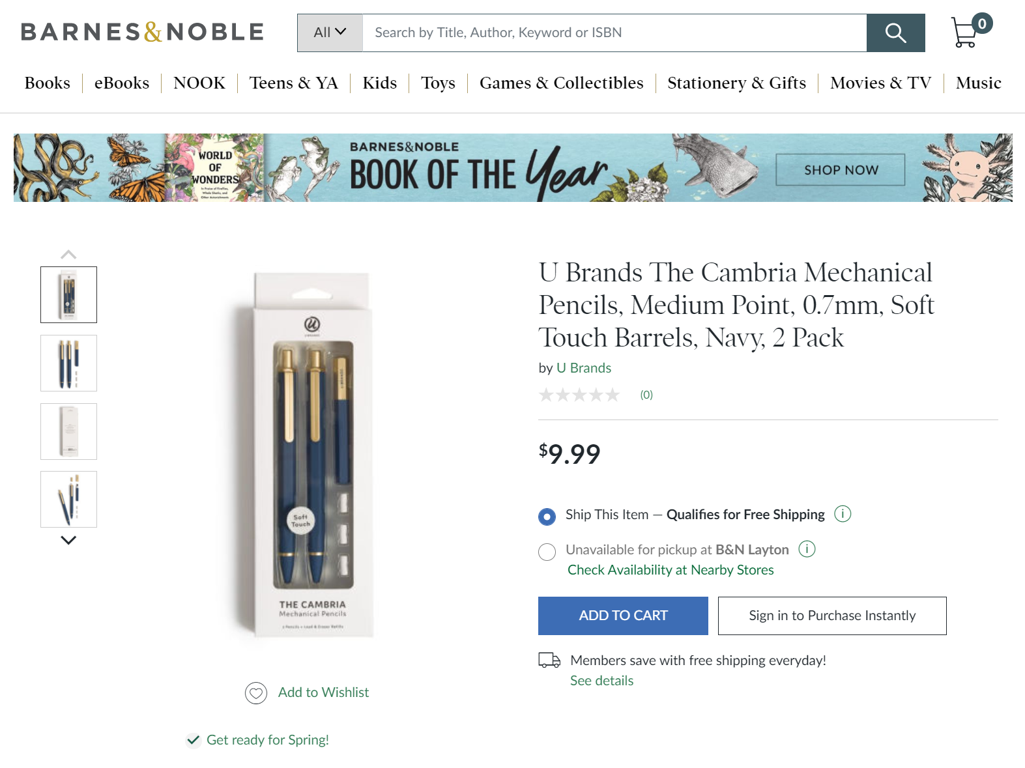The height and width of the screenshot is (768, 1025).
Task: Open the shopping cart icon
Action: click(x=966, y=32)
